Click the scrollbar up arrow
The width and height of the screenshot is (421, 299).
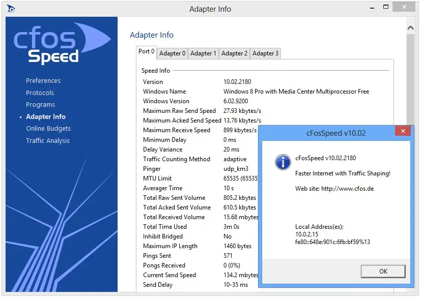click(x=410, y=27)
